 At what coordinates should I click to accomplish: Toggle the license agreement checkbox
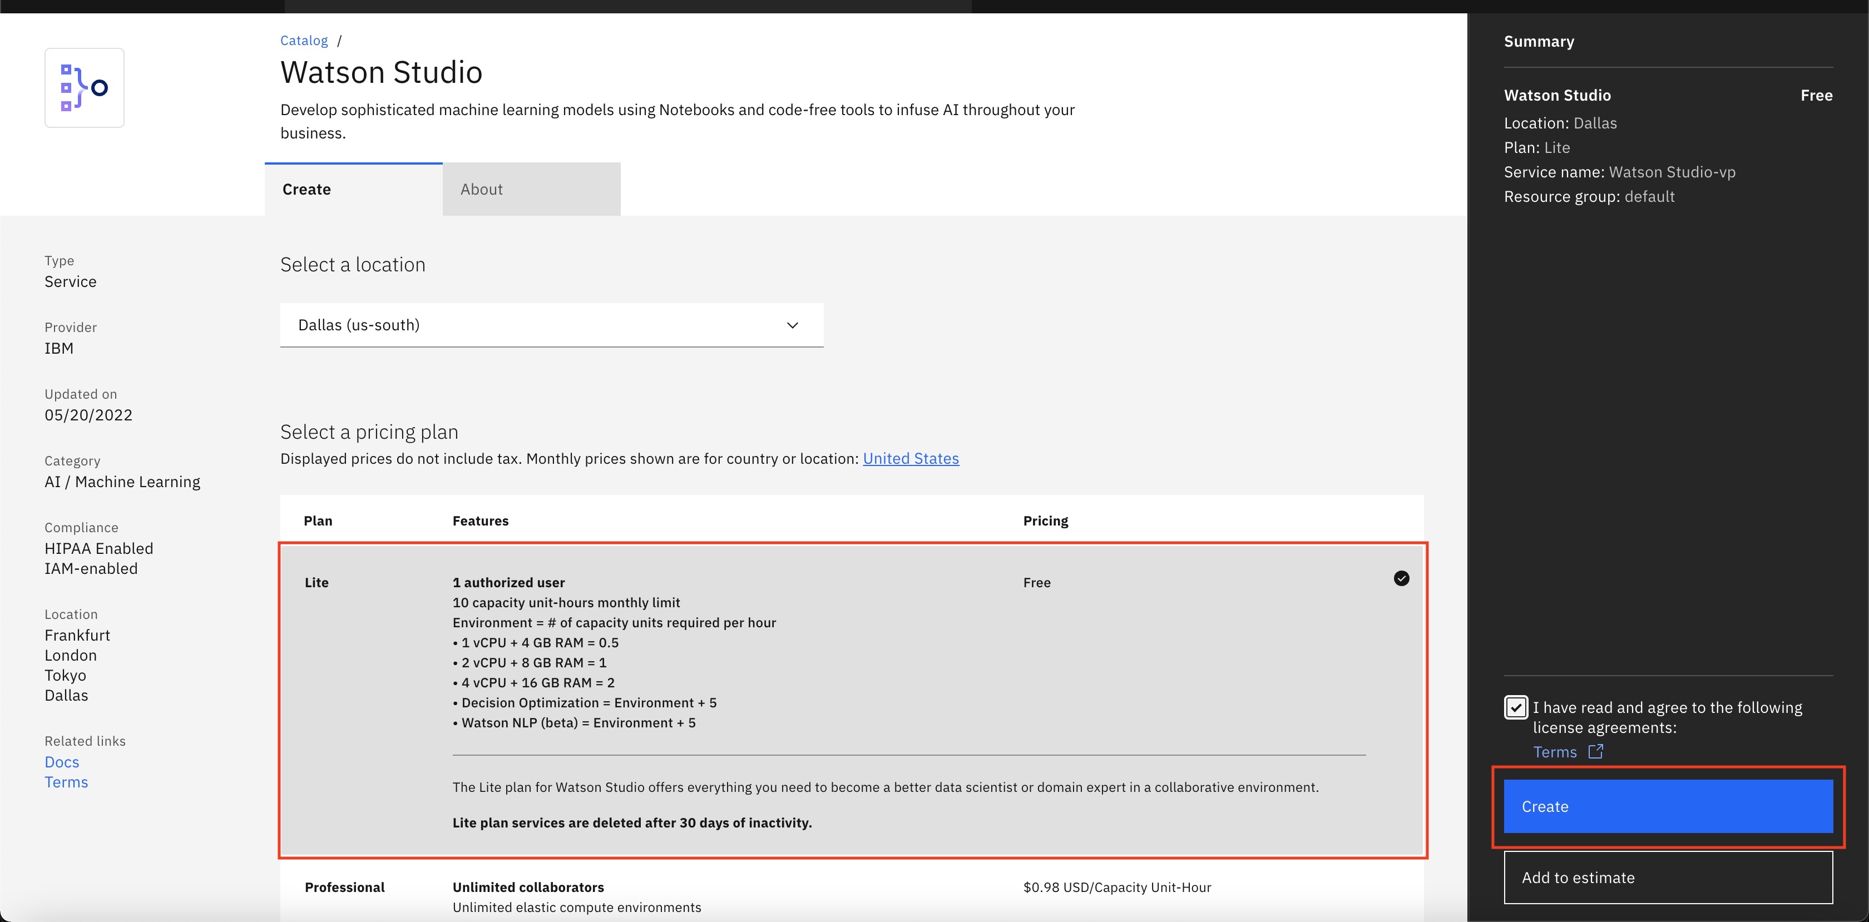[1514, 706]
